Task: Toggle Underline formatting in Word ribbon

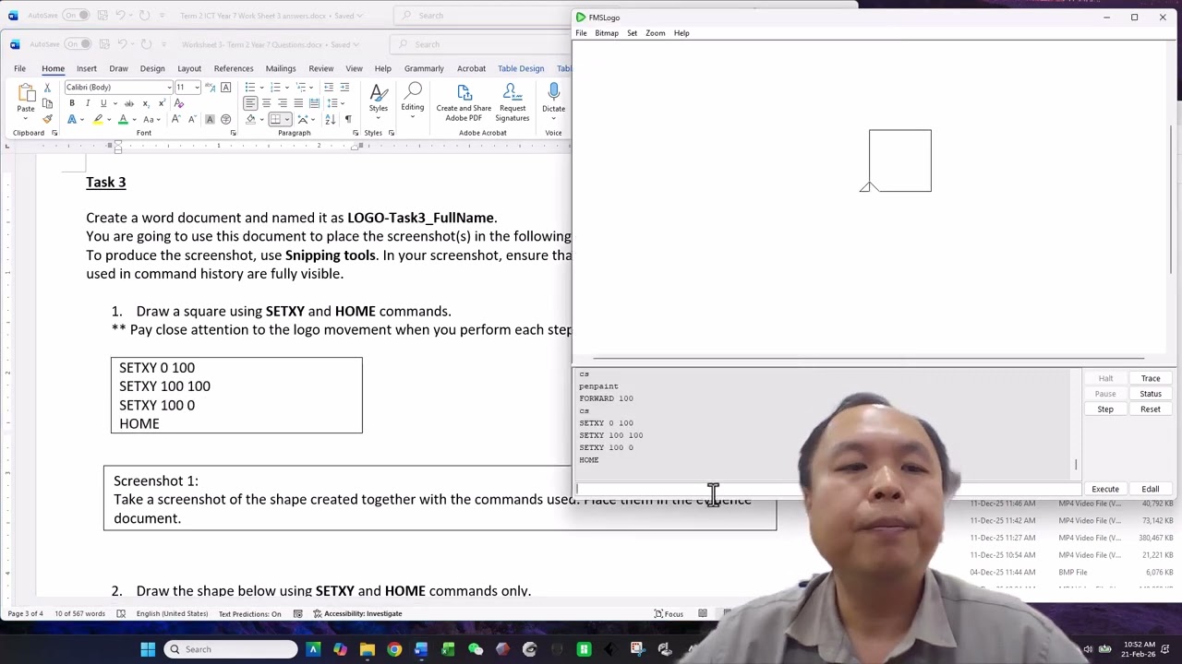Action: click(103, 103)
